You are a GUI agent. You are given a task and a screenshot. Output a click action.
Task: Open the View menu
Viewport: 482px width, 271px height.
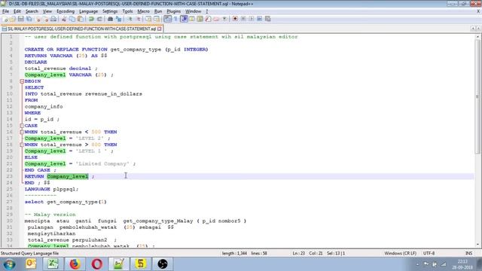pyautogui.click(x=47, y=11)
